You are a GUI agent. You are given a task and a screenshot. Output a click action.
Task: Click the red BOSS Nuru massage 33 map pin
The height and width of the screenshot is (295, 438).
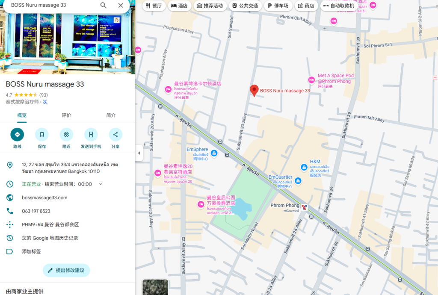coord(254,91)
